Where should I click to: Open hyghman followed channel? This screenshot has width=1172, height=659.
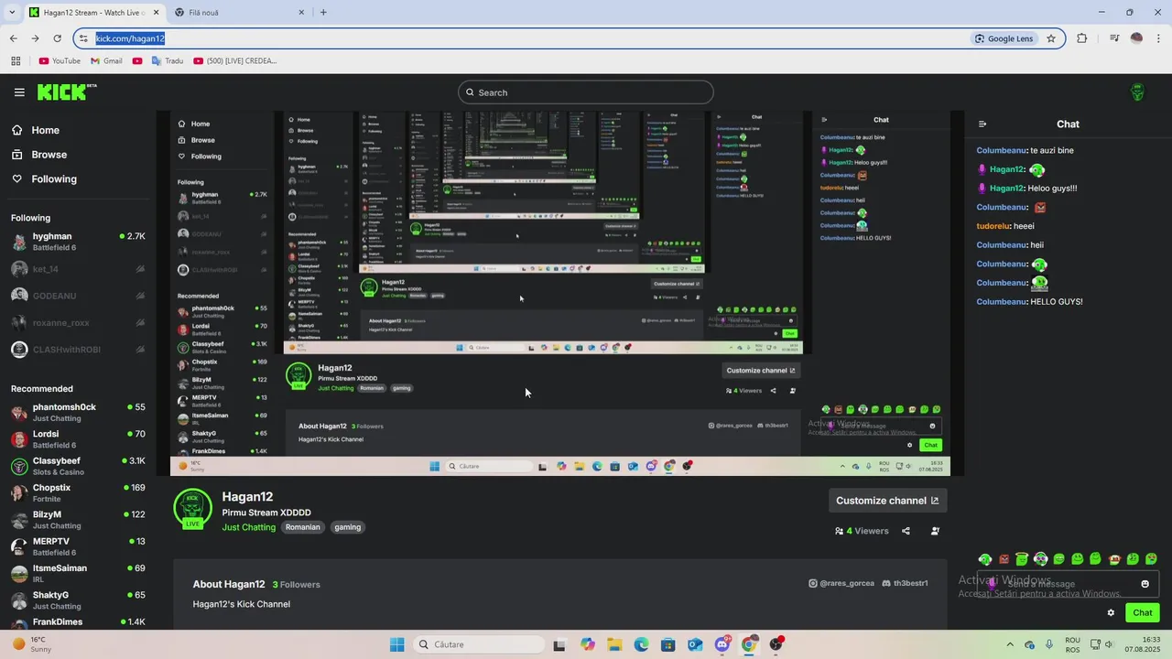point(78,242)
